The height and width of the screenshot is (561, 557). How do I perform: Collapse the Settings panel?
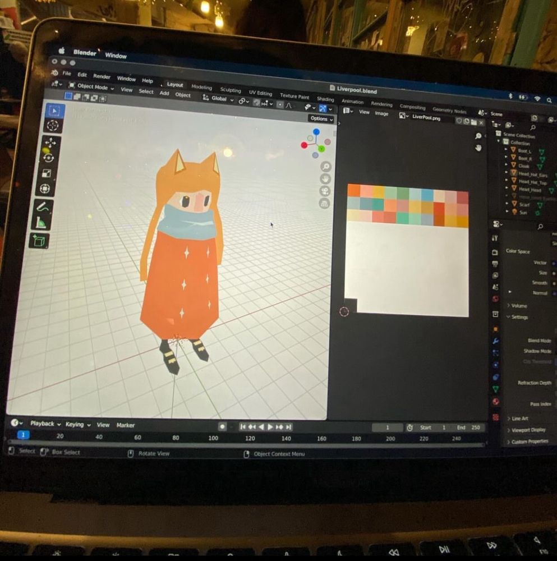517,317
